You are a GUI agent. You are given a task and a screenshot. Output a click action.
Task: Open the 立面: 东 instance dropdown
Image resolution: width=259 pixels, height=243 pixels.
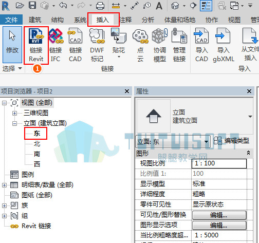206,142
